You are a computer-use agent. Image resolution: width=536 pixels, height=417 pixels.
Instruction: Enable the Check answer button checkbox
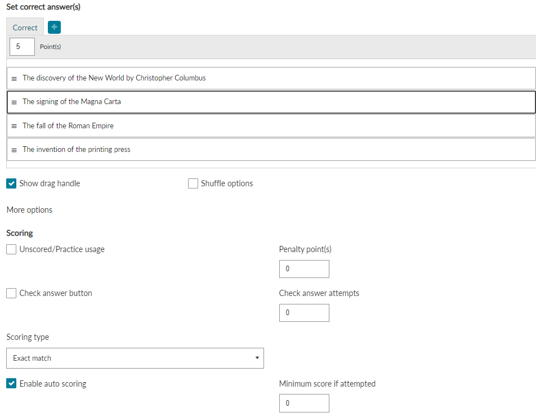pos(11,293)
